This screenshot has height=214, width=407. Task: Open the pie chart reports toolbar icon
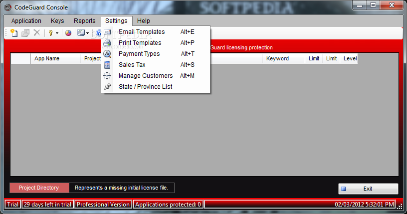68,33
